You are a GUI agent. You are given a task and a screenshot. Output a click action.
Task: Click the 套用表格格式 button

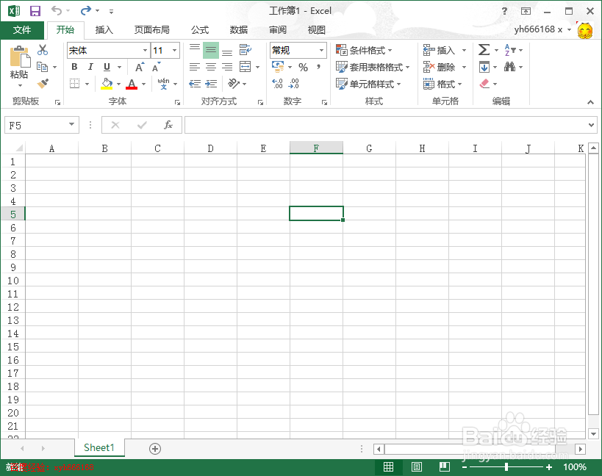(373, 66)
